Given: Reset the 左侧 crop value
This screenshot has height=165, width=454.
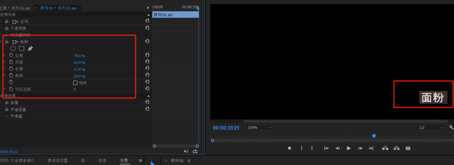Looking at the screenshot, I should click(147, 55).
